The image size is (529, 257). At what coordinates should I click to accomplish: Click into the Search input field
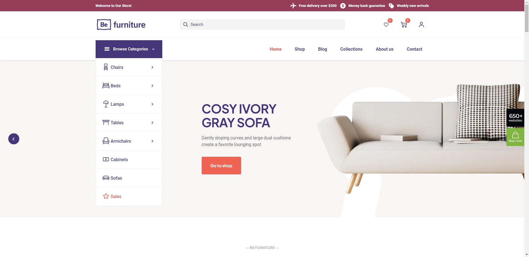coord(262,25)
